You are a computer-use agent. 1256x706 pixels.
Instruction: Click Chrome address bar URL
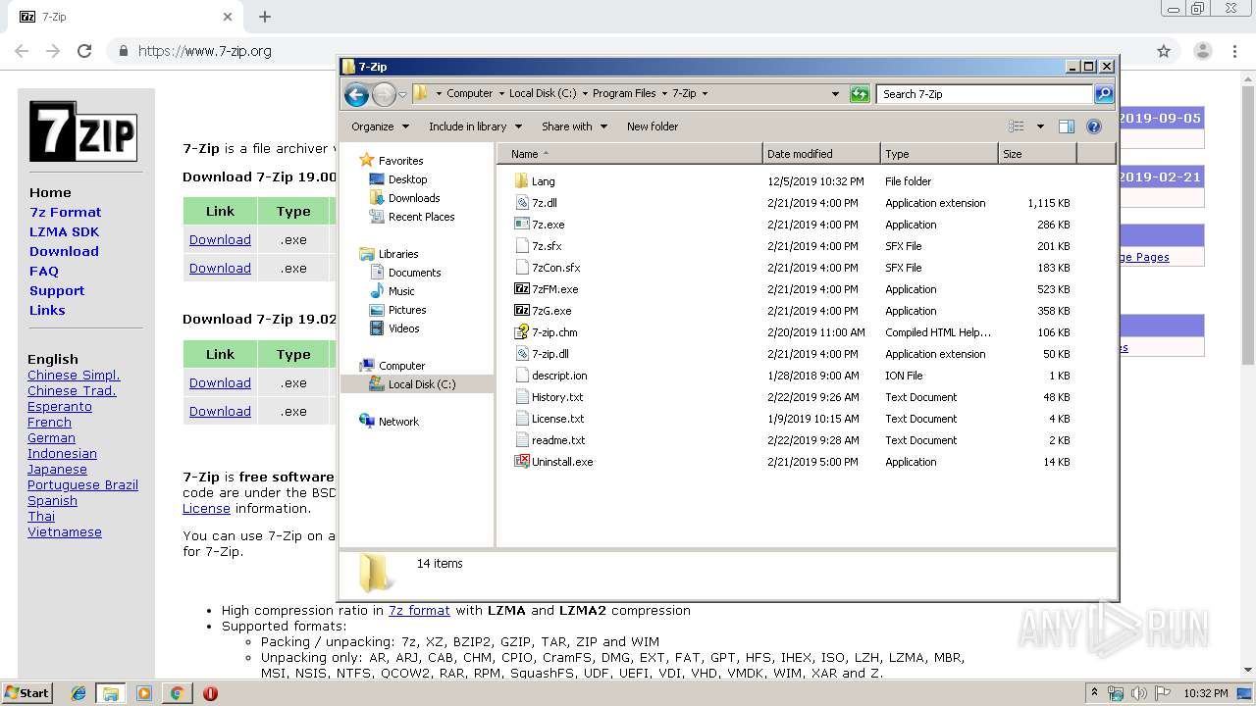click(205, 51)
